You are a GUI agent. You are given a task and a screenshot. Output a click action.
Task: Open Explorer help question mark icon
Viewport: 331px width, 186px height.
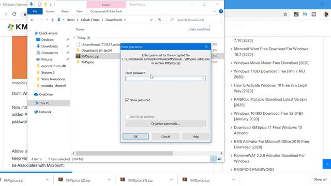tap(221, 11)
